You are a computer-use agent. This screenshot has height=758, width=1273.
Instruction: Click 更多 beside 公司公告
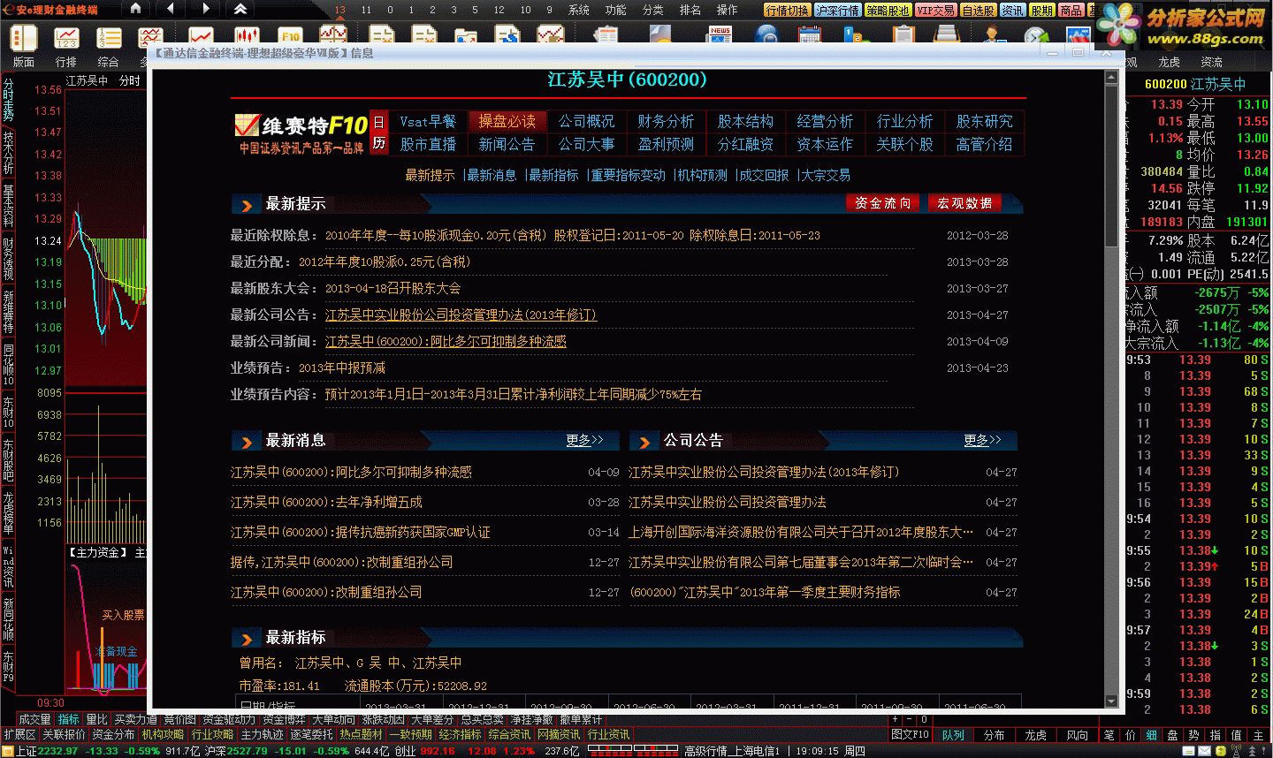(982, 440)
